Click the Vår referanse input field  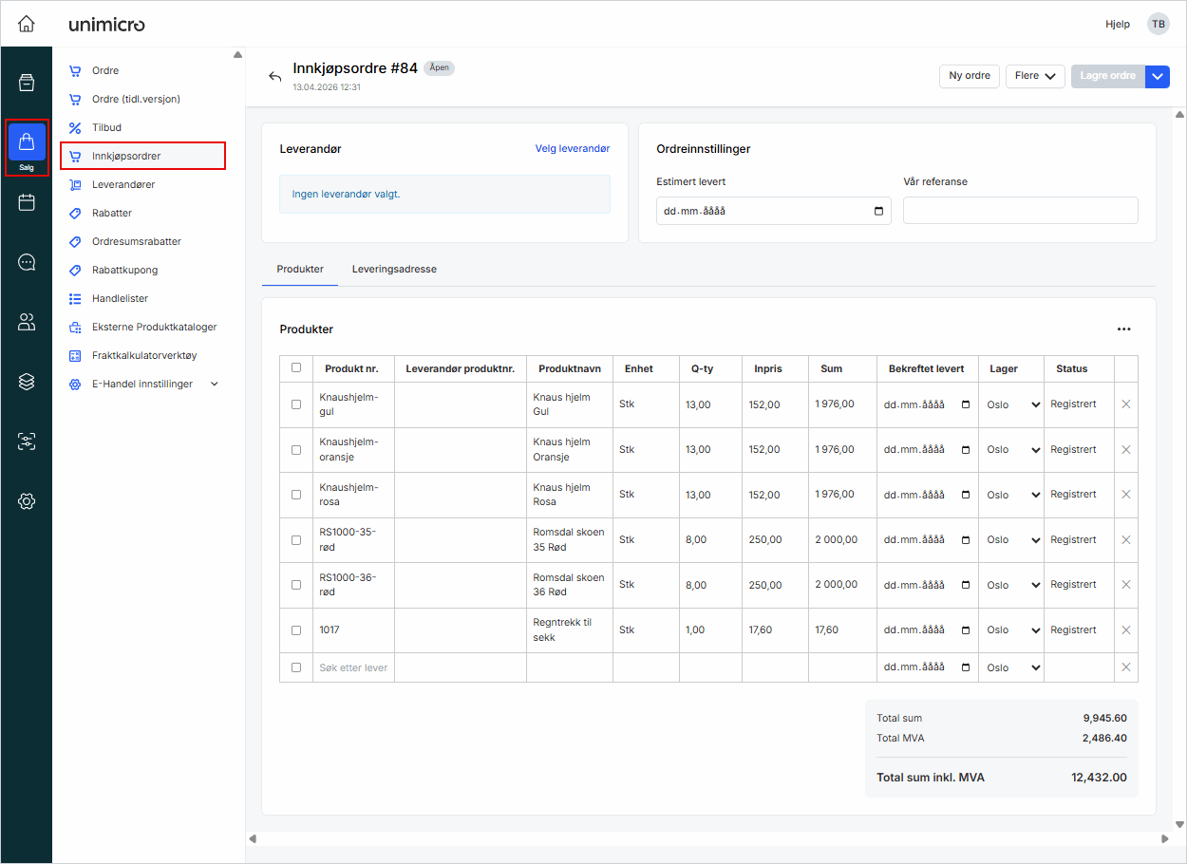click(x=1020, y=211)
